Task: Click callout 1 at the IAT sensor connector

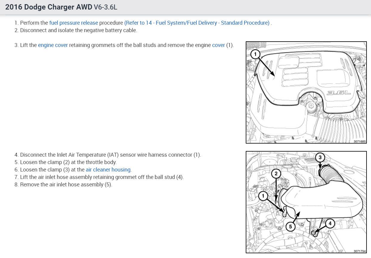Action: [263, 196]
